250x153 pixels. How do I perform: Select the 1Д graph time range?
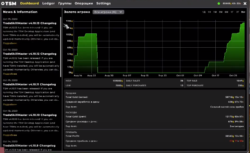pos(204,12)
